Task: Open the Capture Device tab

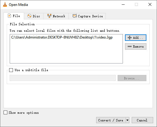Action: click(x=87, y=16)
